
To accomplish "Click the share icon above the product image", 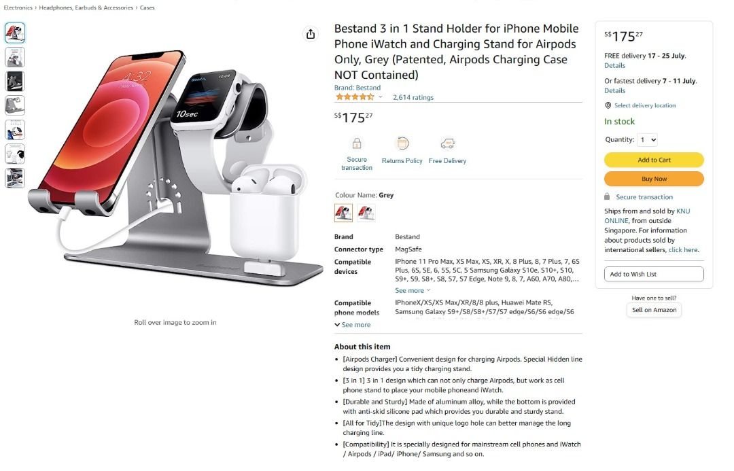I will click(311, 34).
